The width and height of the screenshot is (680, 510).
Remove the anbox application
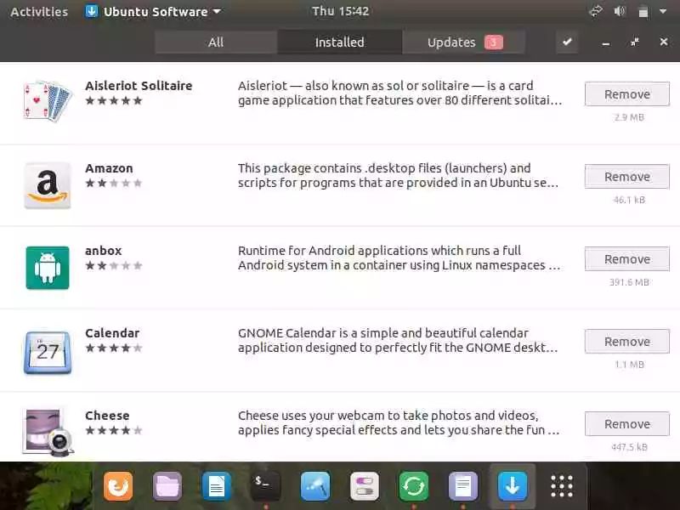626,259
